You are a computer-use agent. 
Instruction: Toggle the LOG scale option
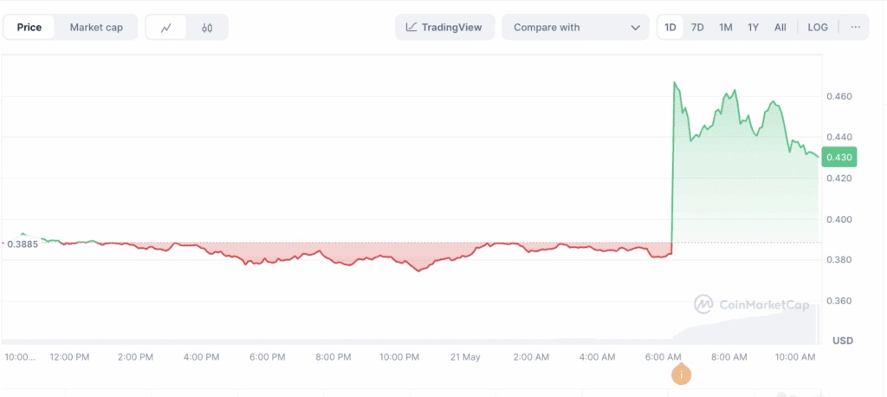(x=818, y=27)
